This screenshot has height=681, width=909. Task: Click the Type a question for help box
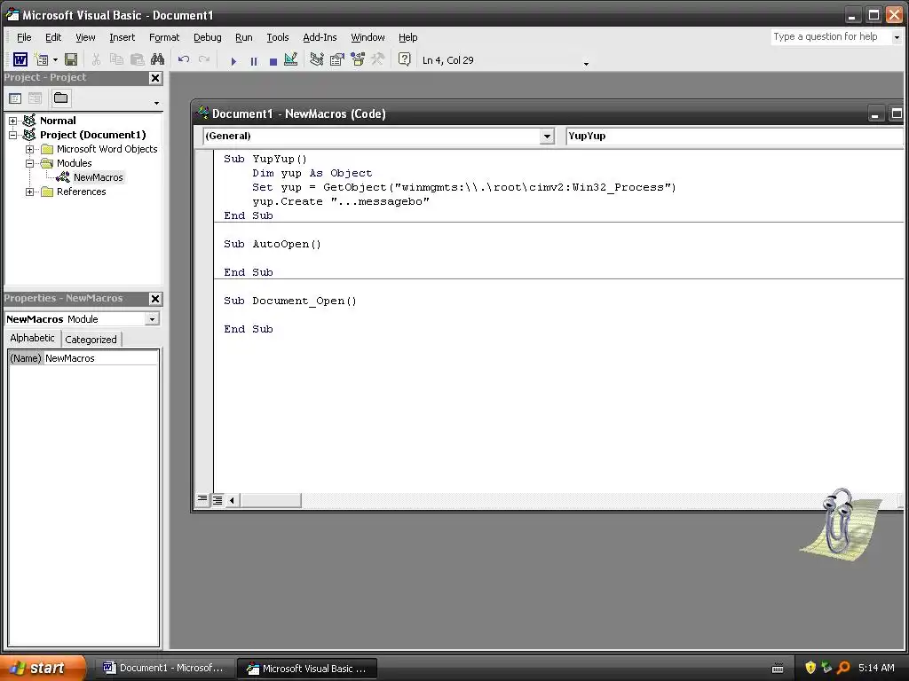coord(829,37)
